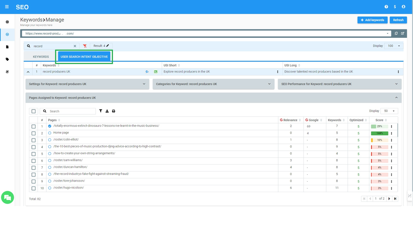This screenshot has height=232, width=413.
Task: Open USI Short options three-dot menu
Action: [x=277, y=72]
